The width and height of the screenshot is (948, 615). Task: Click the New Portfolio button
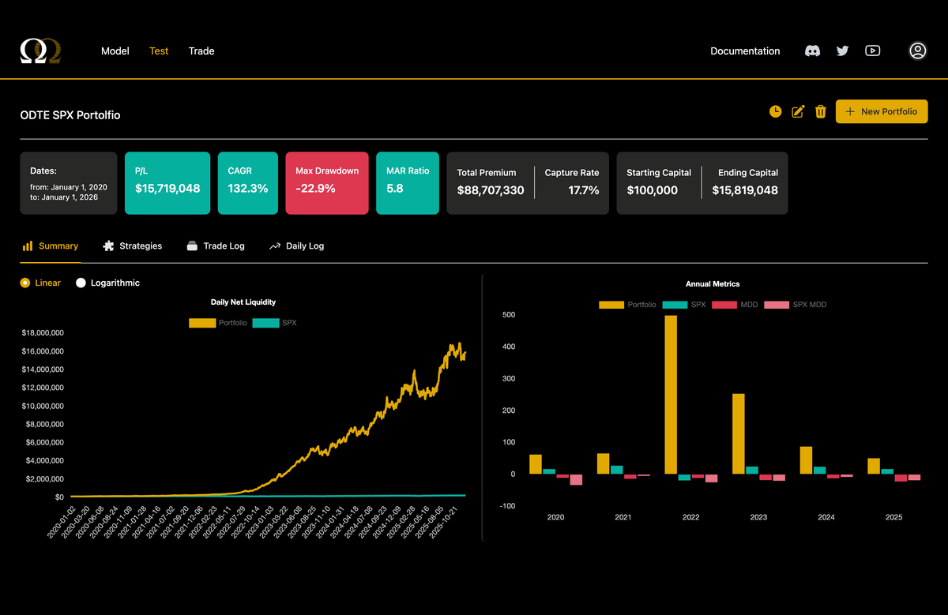[x=881, y=112]
